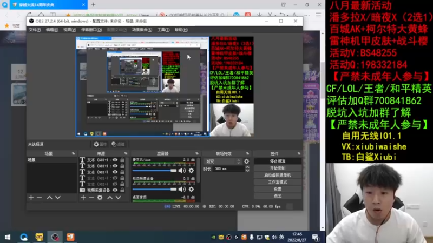Hide the first 文本 (GDI+) source
The width and height of the screenshot is (433, 243).
click(x=115, y=160)
